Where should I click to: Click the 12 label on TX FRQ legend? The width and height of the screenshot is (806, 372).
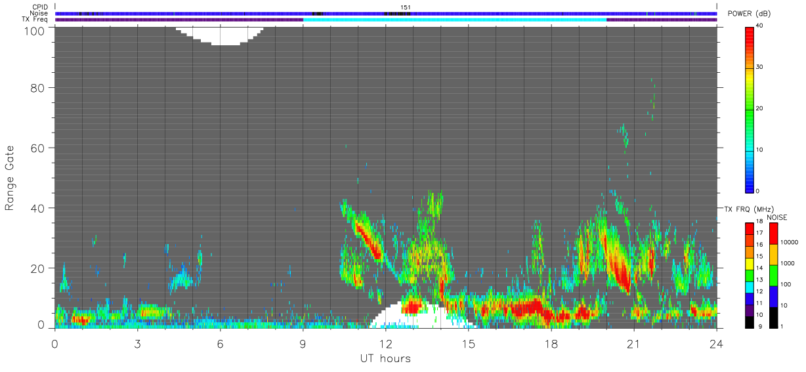point(759,290)
